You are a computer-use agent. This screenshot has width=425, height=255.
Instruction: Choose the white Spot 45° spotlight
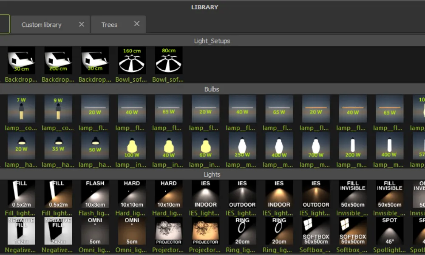pyautogui.click(x=389, y=231)
